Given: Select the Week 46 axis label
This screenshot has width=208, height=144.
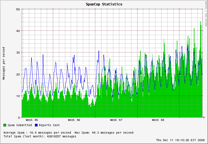Looking at the screenshot, I should tap(74, 120).
